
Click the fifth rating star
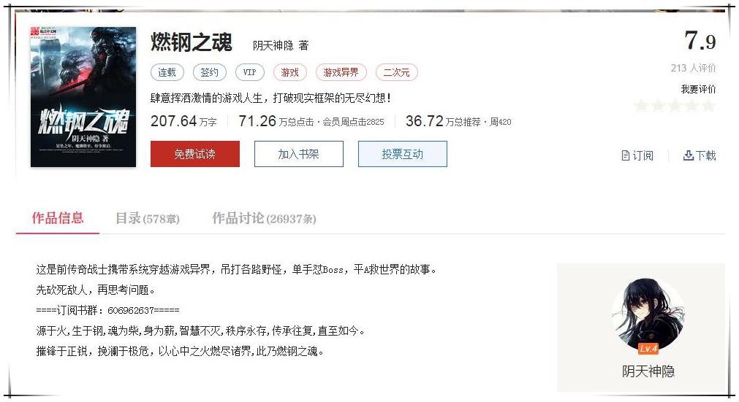coord(708,106)
